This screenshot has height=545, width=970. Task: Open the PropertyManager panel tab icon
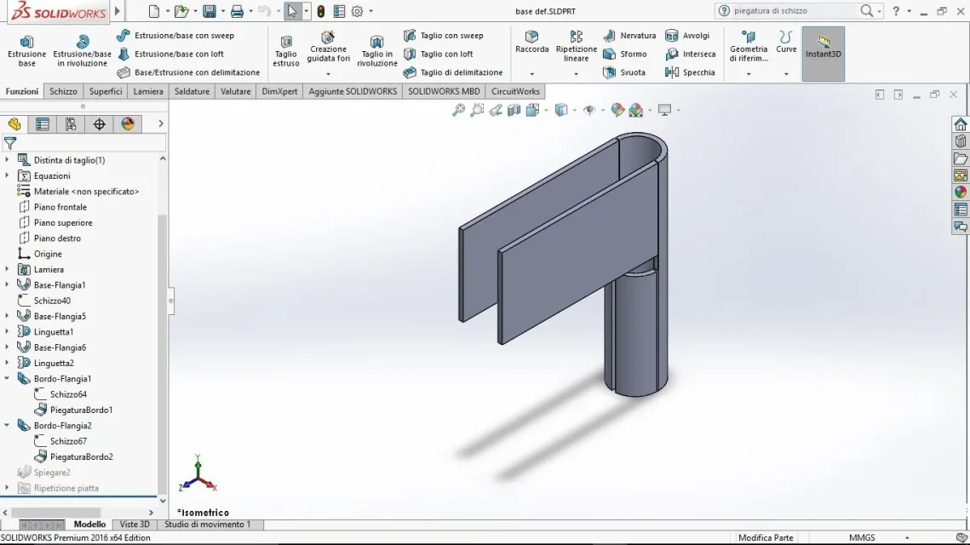point(43,124)
